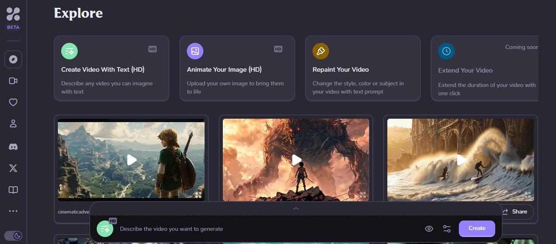Open the surfing cathedral video thumbnail
The height and width of the screenshot is (244, 556).
(x=461, y=160)
